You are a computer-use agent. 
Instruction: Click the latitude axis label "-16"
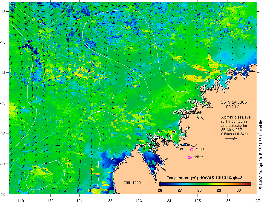tap(3, 133)
